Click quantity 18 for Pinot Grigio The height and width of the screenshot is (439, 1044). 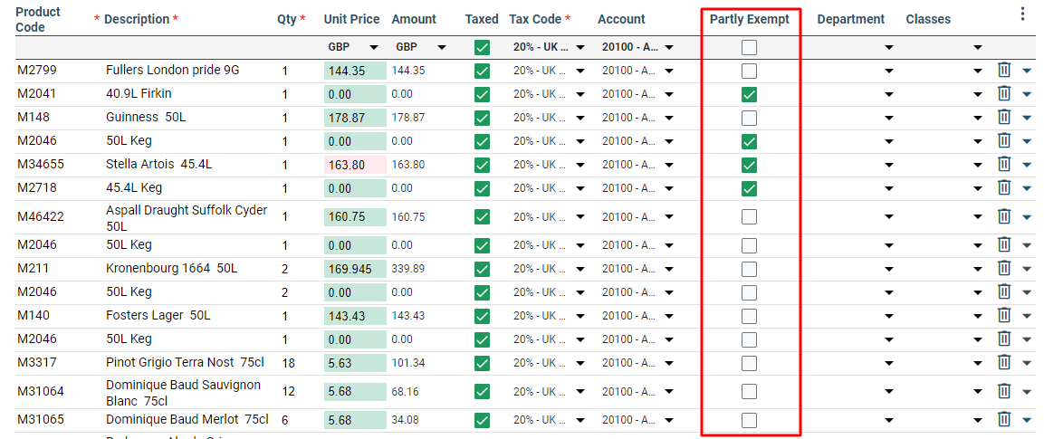point(288,363)
